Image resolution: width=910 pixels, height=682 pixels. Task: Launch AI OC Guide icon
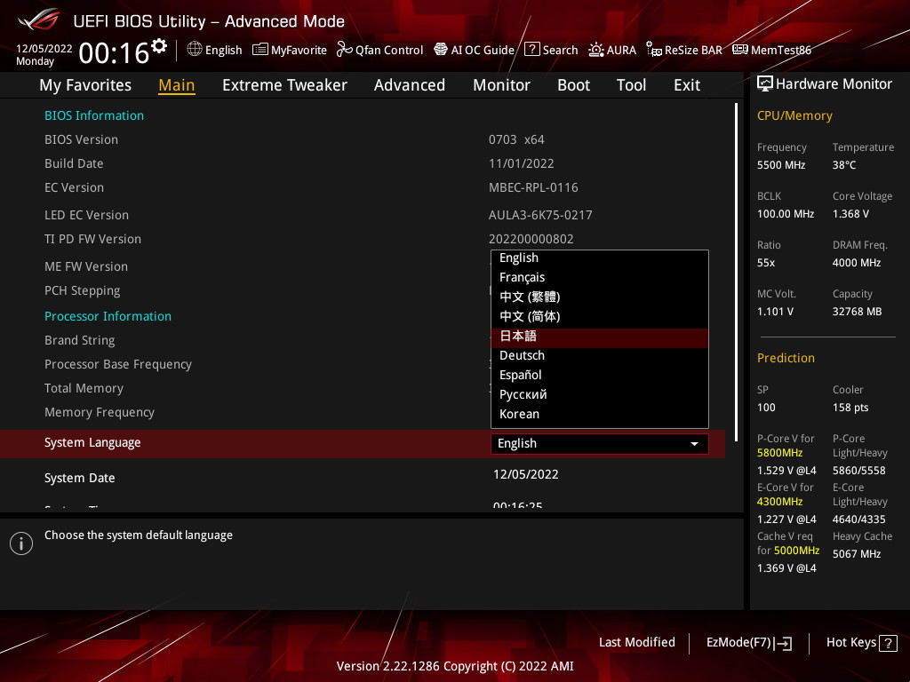441,50
